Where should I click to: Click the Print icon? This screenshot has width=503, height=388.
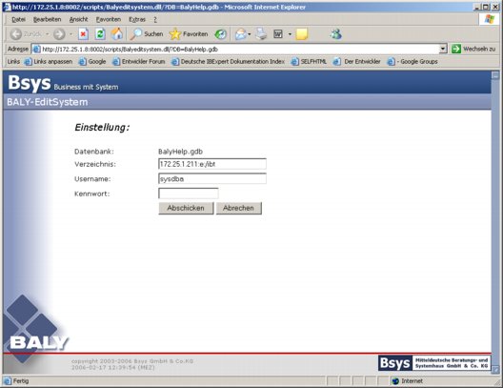pos(261,34)
